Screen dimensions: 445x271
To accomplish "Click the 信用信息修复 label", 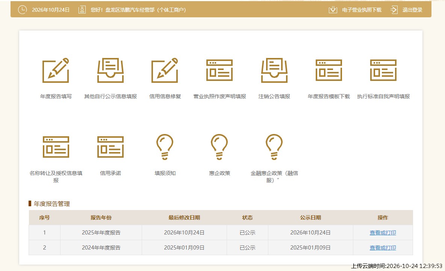I will tap(165, 97).
